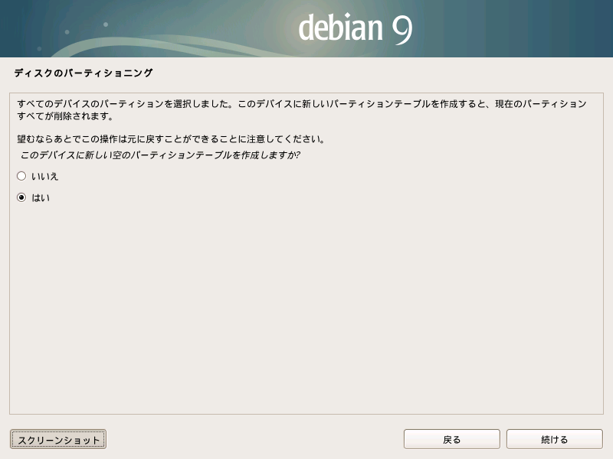613x459 pixels.
Task: Click the はい option label text
Action: coord(41,197)
